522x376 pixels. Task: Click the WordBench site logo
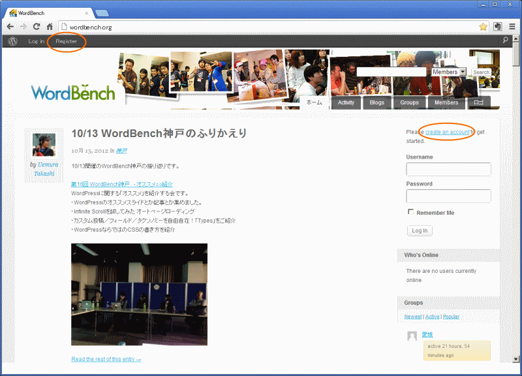click(73, 92)
